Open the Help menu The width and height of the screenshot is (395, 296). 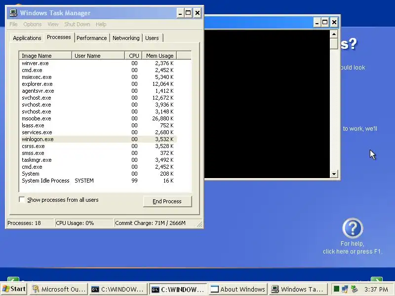101,24
